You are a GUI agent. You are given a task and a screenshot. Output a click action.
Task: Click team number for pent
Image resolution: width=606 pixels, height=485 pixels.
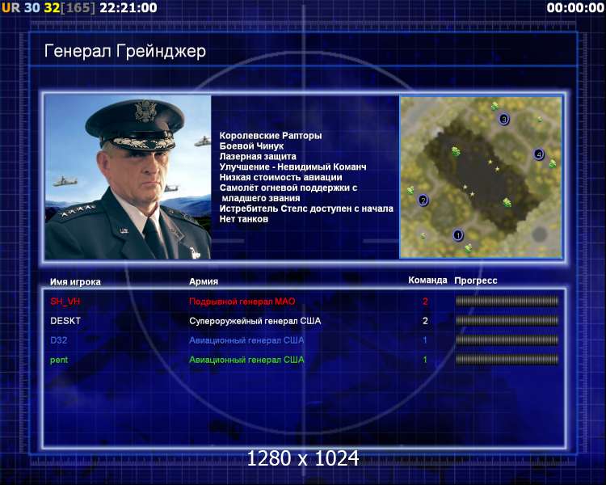click(x=425, y=360)
